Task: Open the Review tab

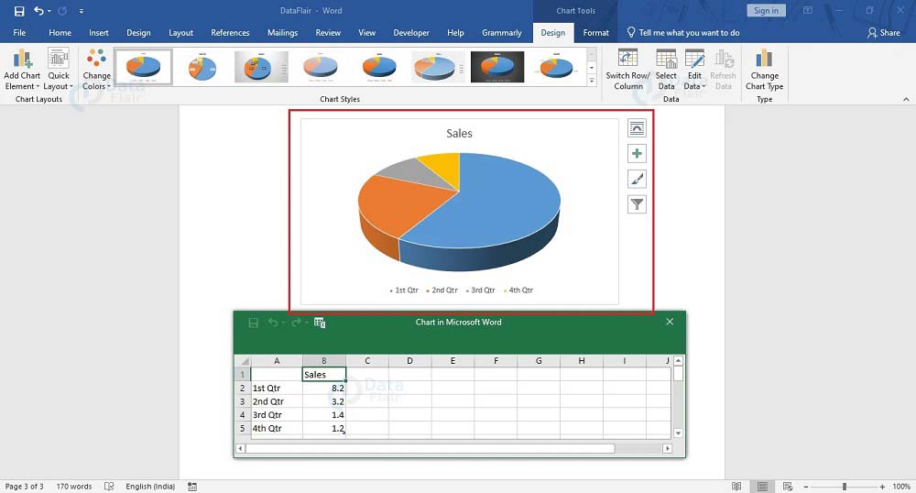Action: [328, 33]
